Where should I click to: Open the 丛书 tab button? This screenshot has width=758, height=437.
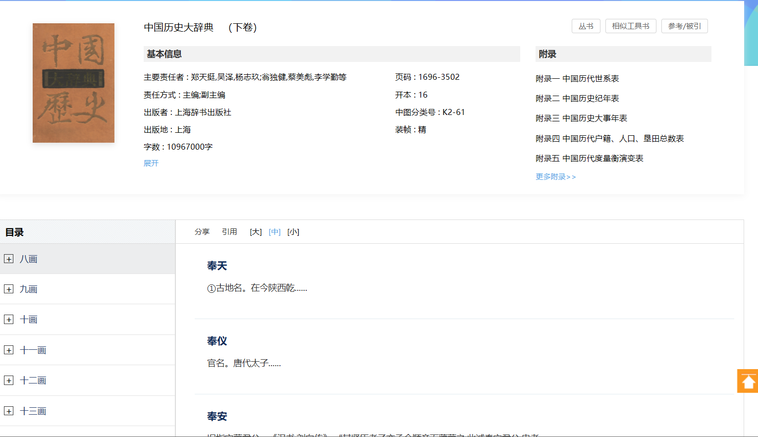pyautogui.click(x=586, y=26)
